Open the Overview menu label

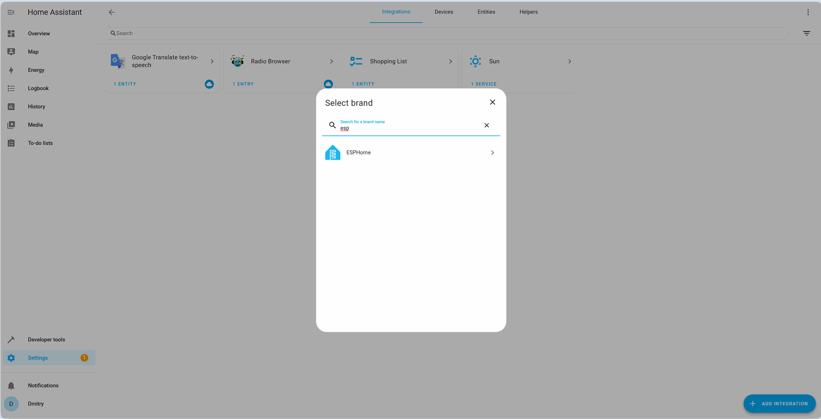tap(39, 34)
